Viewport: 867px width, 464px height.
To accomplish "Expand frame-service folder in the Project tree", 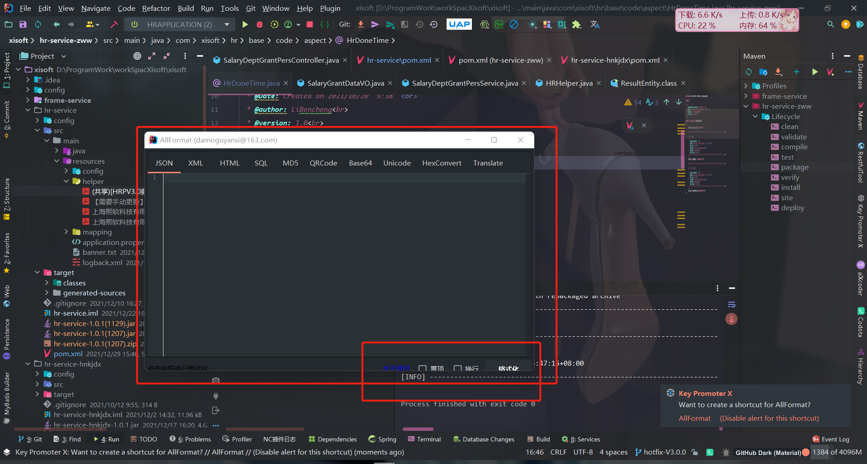I will (28, 100).
